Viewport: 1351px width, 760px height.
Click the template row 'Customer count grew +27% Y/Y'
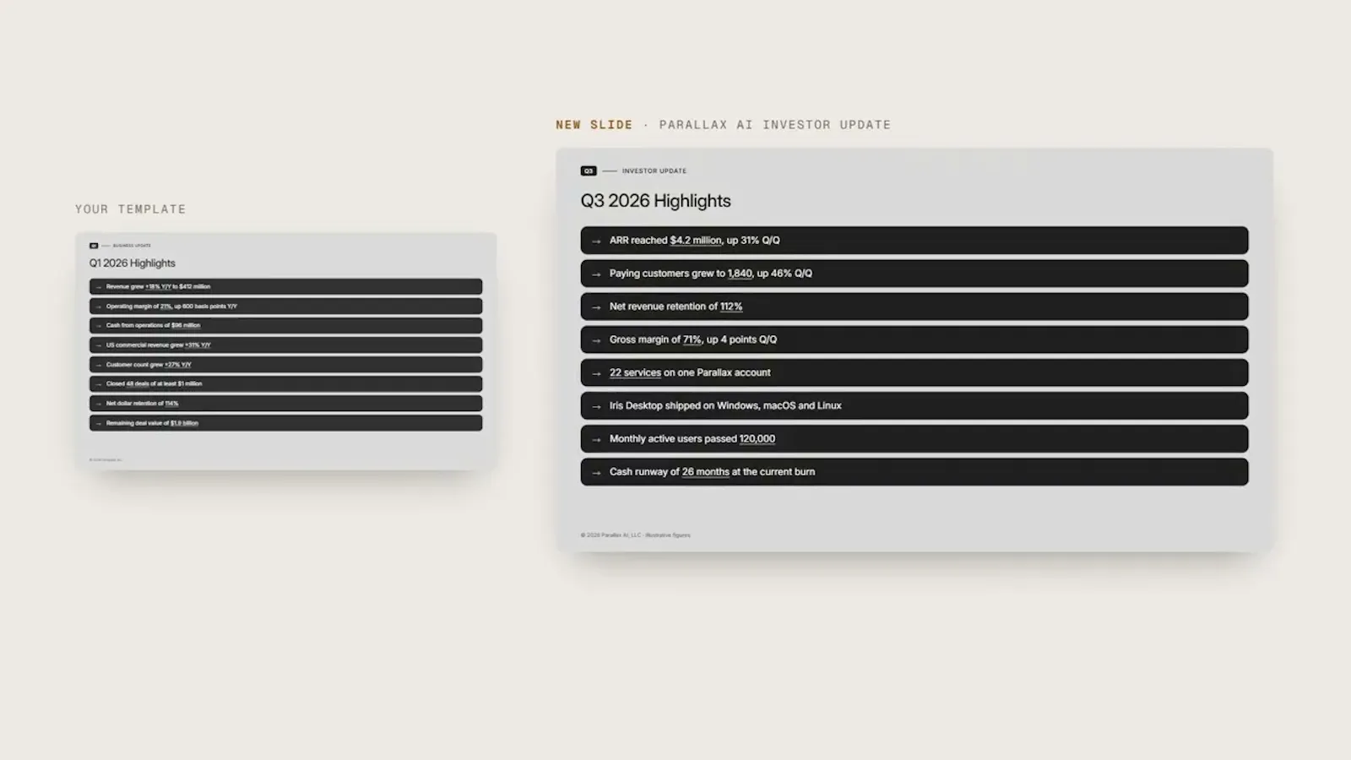pyautogui.click(x=286, y=364)
